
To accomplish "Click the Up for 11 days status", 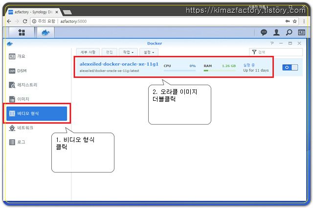I will click(256, 70).
